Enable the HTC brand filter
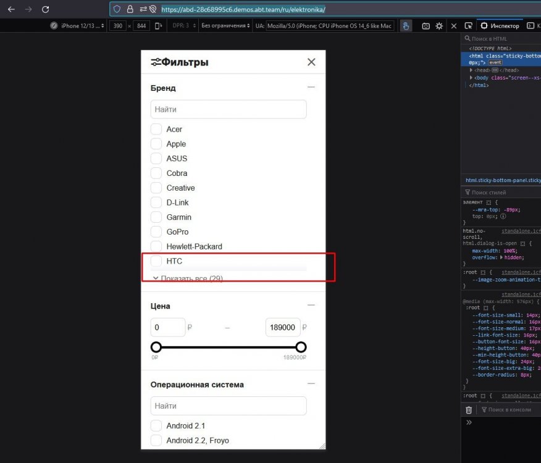541x463 pixels. (156, 261)
